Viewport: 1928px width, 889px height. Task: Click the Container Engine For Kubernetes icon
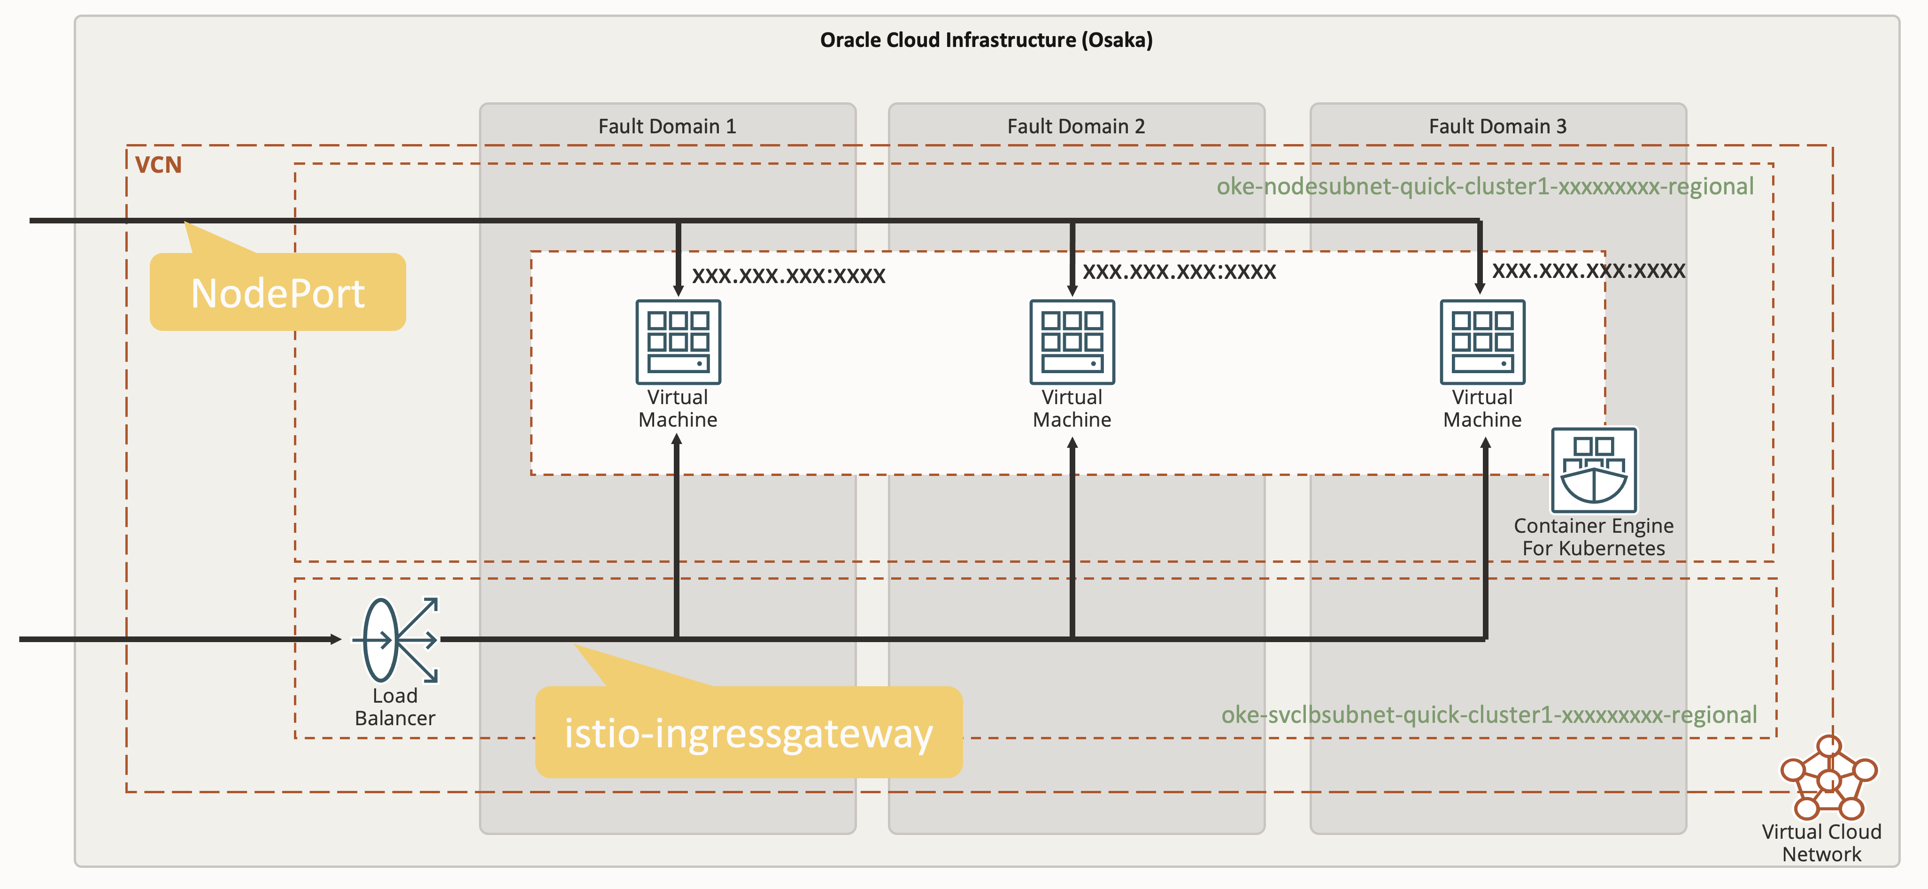click(x=1594, y=470)
